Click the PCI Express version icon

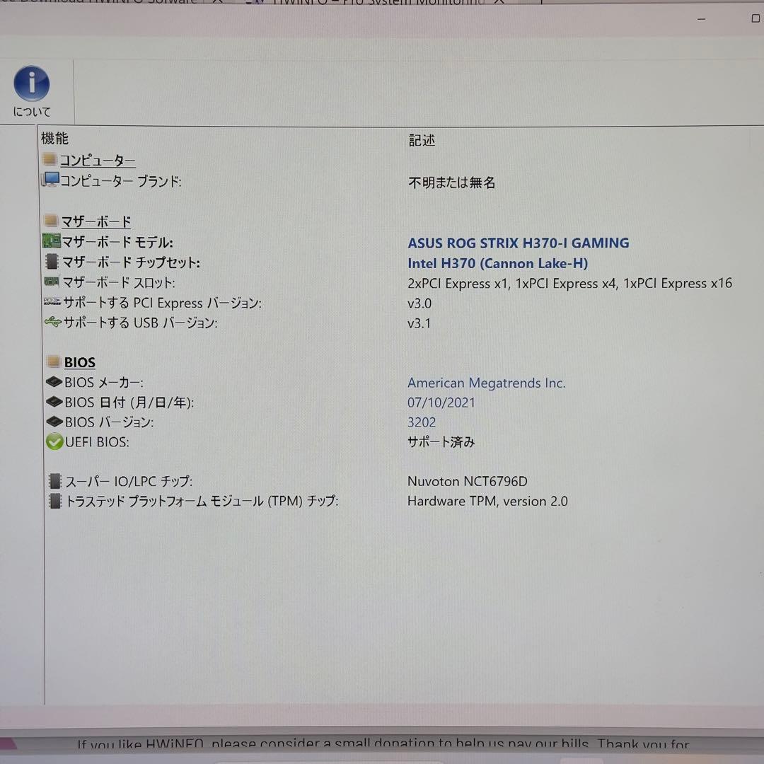click(x=52, y=301)
